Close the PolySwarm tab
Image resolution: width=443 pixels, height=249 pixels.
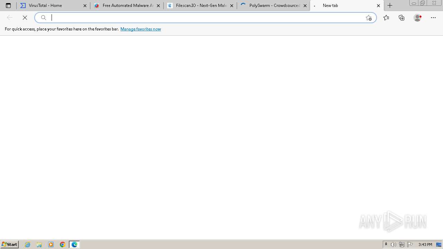tap(305, 6)
